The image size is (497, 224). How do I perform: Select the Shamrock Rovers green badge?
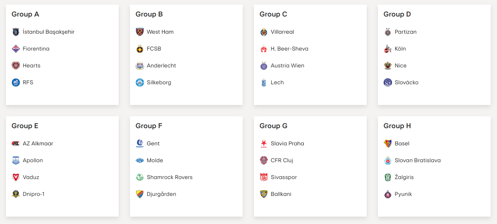point(140,177)
